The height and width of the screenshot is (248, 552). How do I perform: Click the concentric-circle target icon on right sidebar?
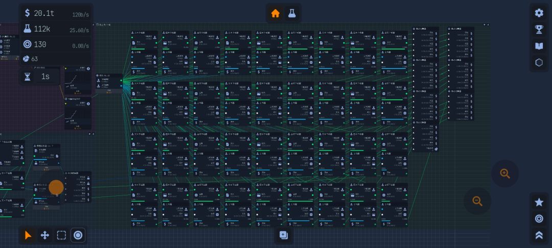tap(539, 218)
